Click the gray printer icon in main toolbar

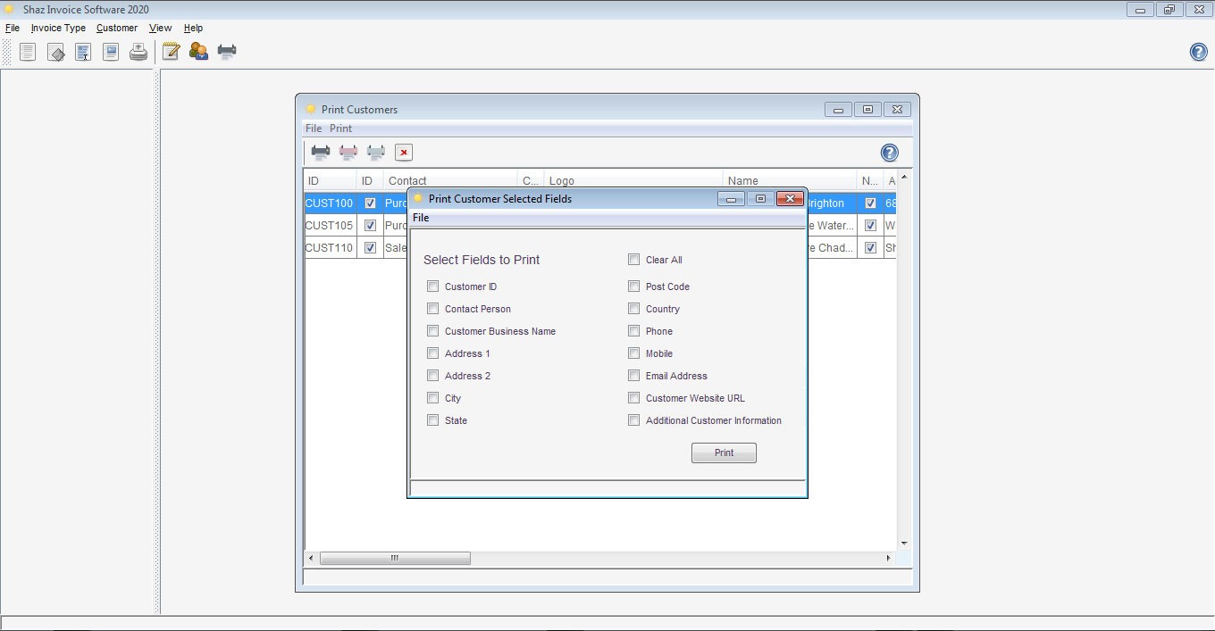point(227,52)
